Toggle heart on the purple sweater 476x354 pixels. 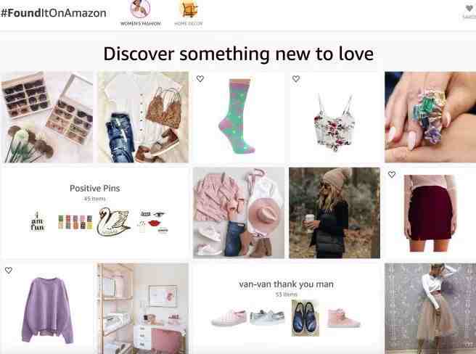pyautogui.click(x=9, y=270)
